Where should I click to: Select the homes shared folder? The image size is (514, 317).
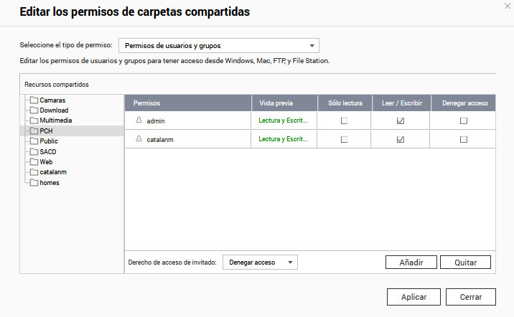click(x=50, y=183)
